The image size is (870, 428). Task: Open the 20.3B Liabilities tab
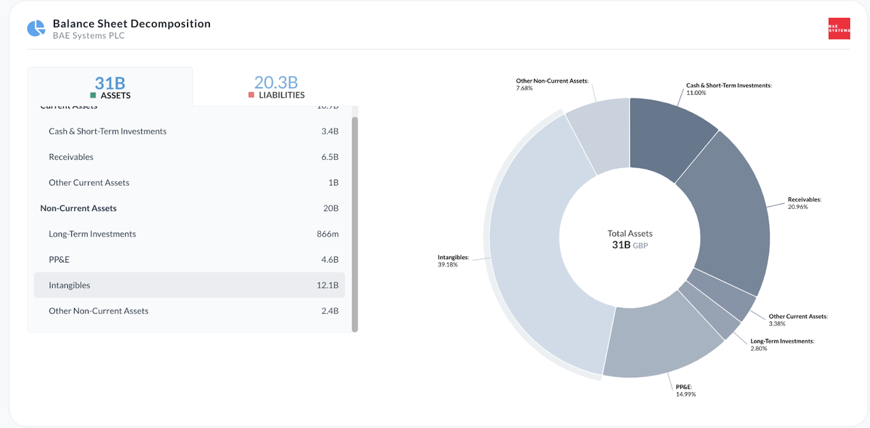point(275,87)
